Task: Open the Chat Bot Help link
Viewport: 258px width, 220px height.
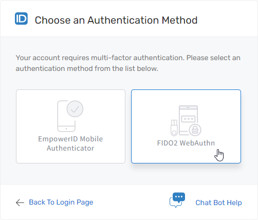Action: (218, 203)
